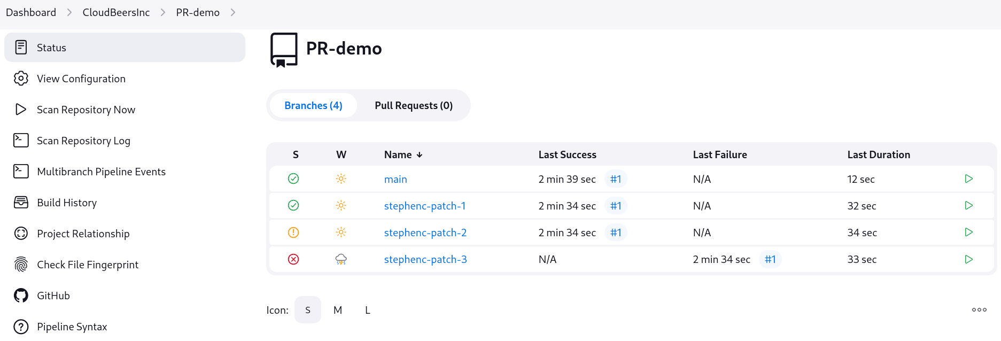Expand the chevron after PR-demo breadcrumb

point(233,12)
